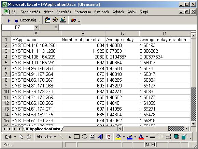Select the Rectangle drawing tool
This screenshot has height=149, width=198.
click(77, 137)
